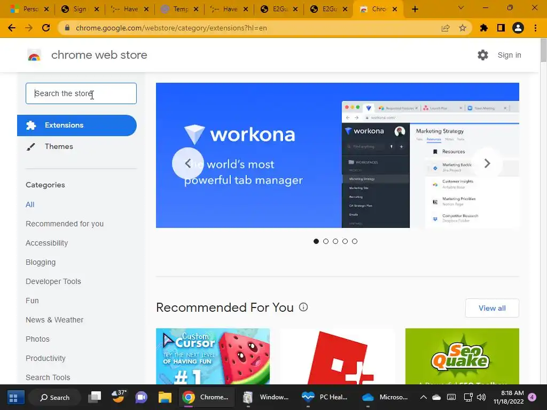547x410 pixels.
Task: Click View all for recommendations
Action: pos(492,308)
